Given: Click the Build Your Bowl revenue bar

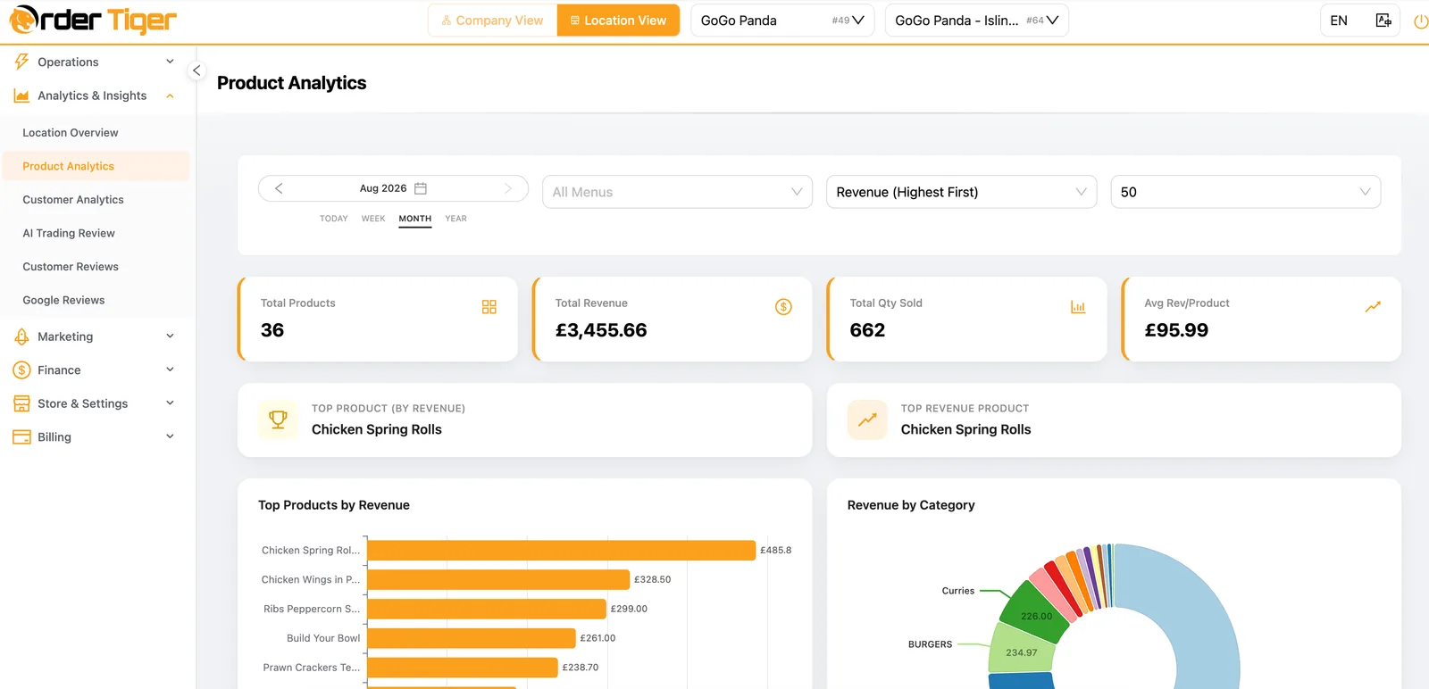Looking at the screenshot, I should click(472, 638).
